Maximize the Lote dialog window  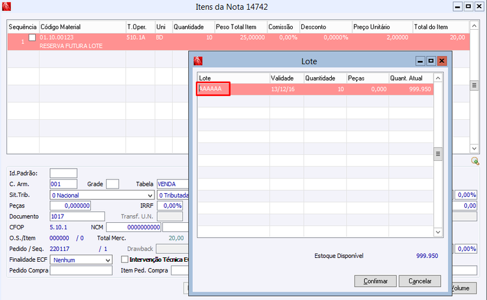pyautogui.click(x=431, y=61)
